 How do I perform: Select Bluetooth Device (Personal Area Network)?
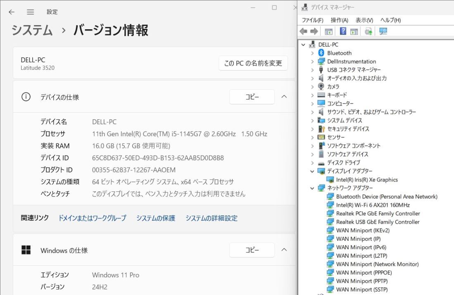tap(387, 197)
